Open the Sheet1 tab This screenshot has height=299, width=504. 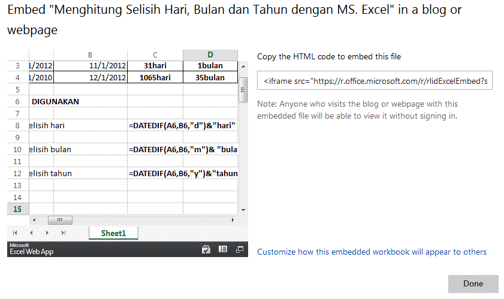(113, 233)
